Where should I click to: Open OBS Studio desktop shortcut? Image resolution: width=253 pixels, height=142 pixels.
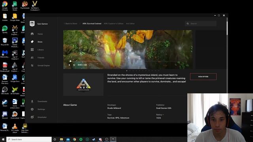point(5,90)
